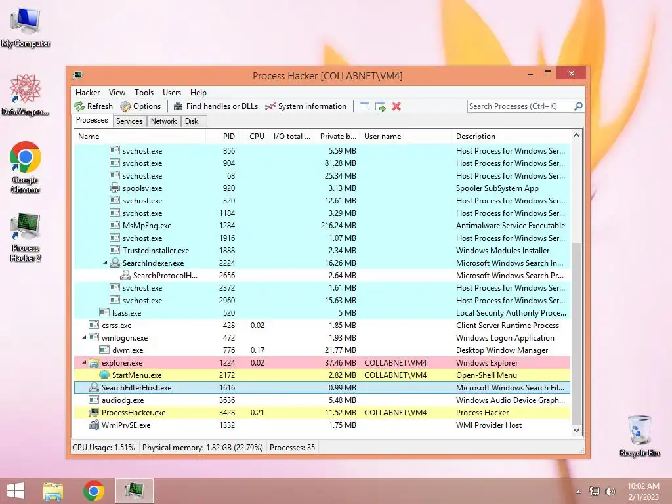Click the find window toolbar icon
The height and width of the screenshot is (504, 672).
[364, 106]
